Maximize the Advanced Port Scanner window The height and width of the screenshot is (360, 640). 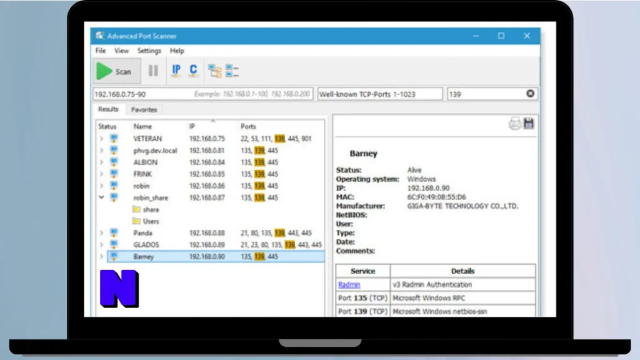501,36
